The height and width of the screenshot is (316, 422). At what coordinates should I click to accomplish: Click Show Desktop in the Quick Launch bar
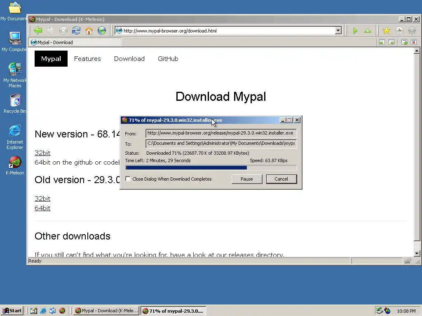tap(34, 311)
